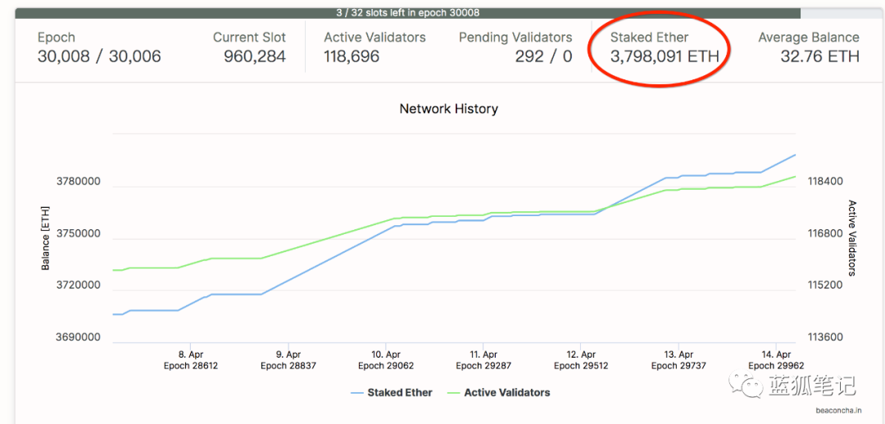Click the Current Slot number 960,284
Viewport: 885px width, 424px height.
point(255,56)
